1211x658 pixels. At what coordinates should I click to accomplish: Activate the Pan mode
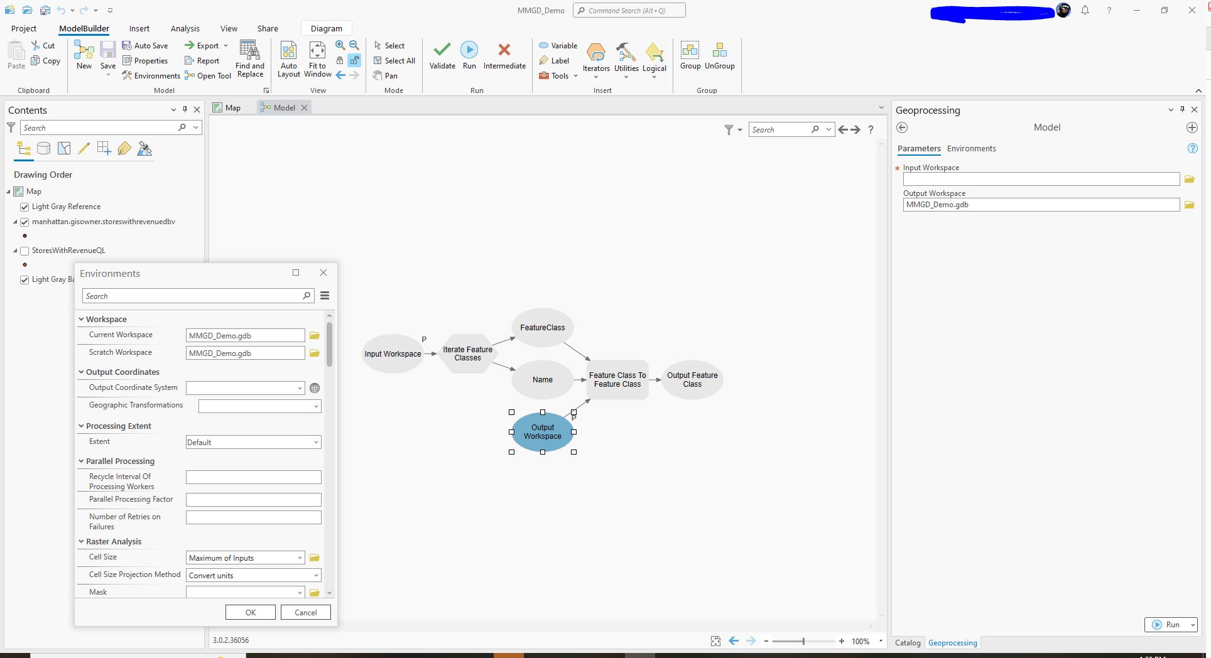(x=385, y=75)
